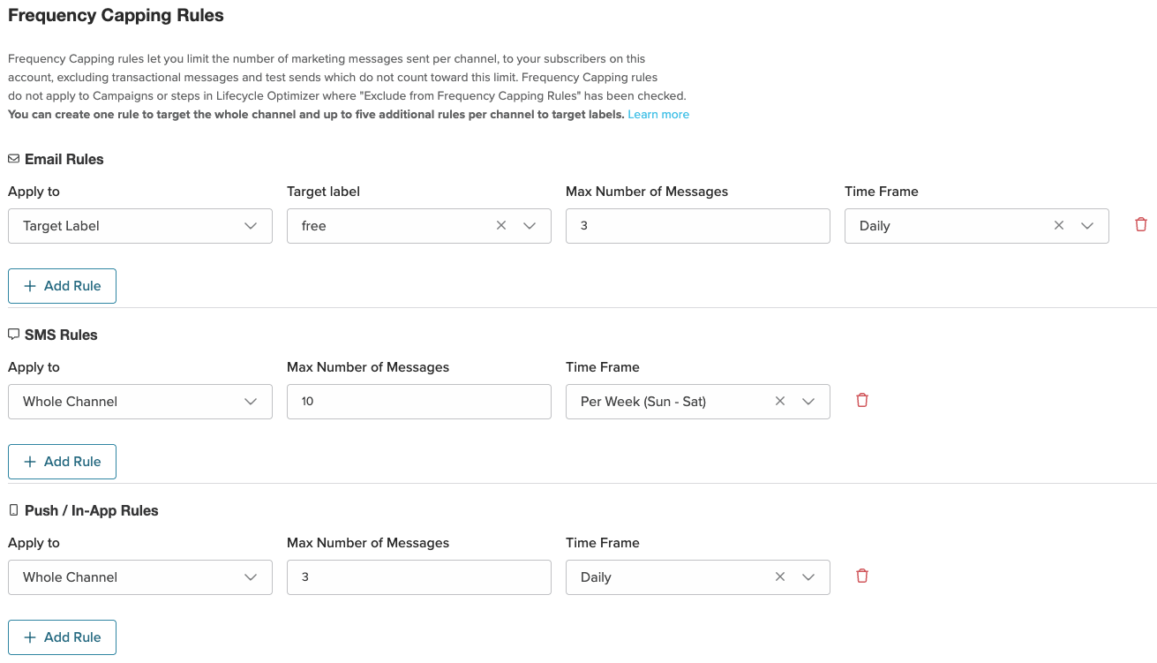This screenshot has width=1157, height=663.
Task: Add Rule under Push / In-App Rules
Action: coord(63,637)
